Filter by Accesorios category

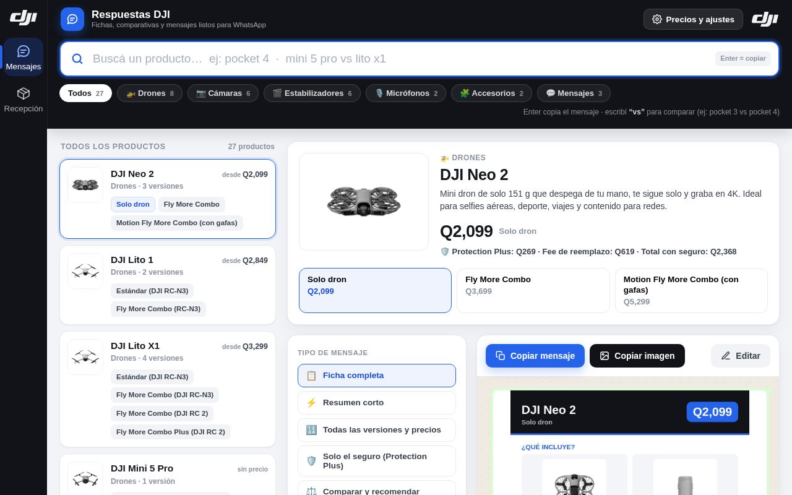tap(491, 93)
